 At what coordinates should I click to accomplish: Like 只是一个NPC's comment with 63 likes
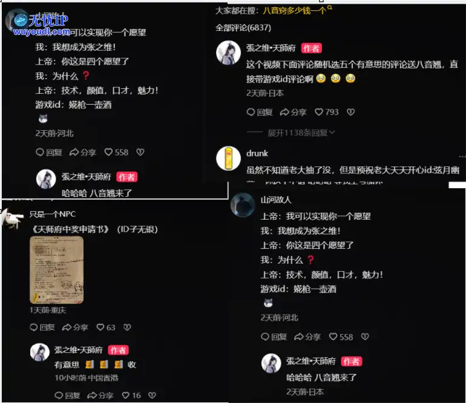click(106, 327)
